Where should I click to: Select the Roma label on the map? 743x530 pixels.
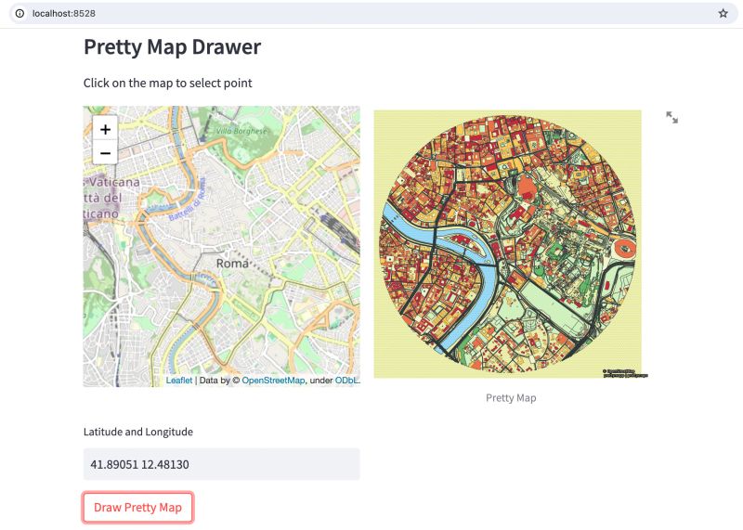click(x=232, y=264)
